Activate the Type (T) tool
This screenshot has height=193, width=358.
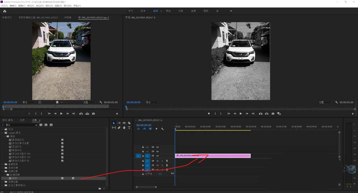[x=129, y=128]
